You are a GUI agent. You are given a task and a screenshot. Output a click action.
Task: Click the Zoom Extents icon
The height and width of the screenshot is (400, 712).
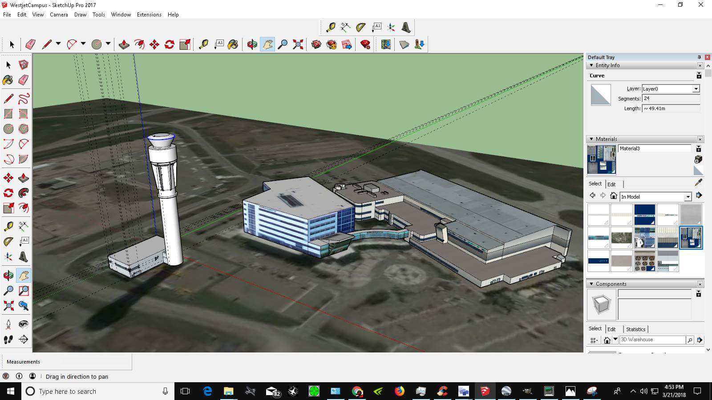coord(298,44)
